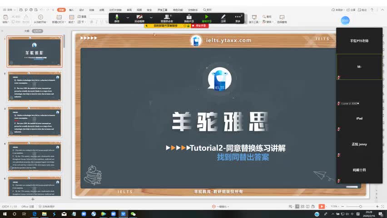Select the Design (设计) ribbon tab
This screenshot has height=218, width=387.
click(x=81, y=10)
